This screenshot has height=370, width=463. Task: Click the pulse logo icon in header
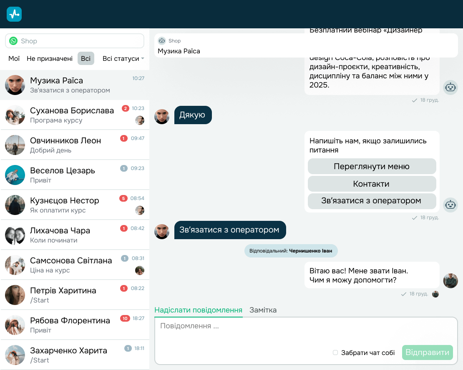pyautogui.click(x=14, y=14)
